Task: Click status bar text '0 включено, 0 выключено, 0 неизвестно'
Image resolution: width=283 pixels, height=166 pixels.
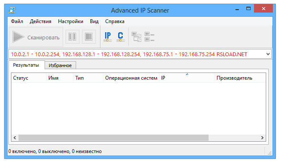Action: (55, 151)
